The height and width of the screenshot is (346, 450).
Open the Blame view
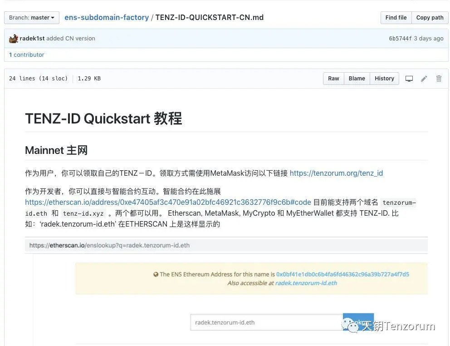click(357, 79)
